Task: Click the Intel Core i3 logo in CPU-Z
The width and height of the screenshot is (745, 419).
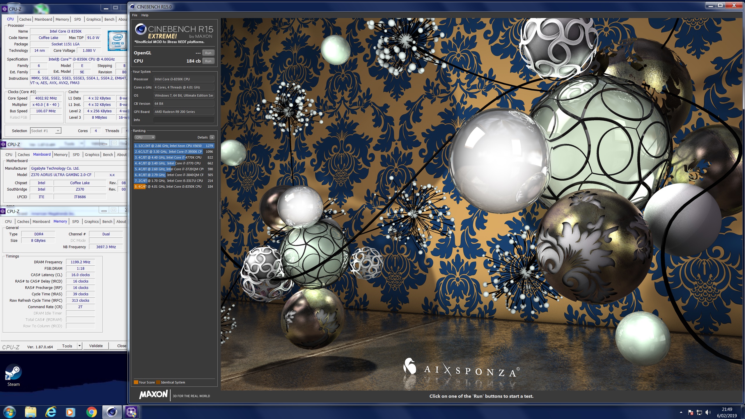Action: click(x=117, y=41)
